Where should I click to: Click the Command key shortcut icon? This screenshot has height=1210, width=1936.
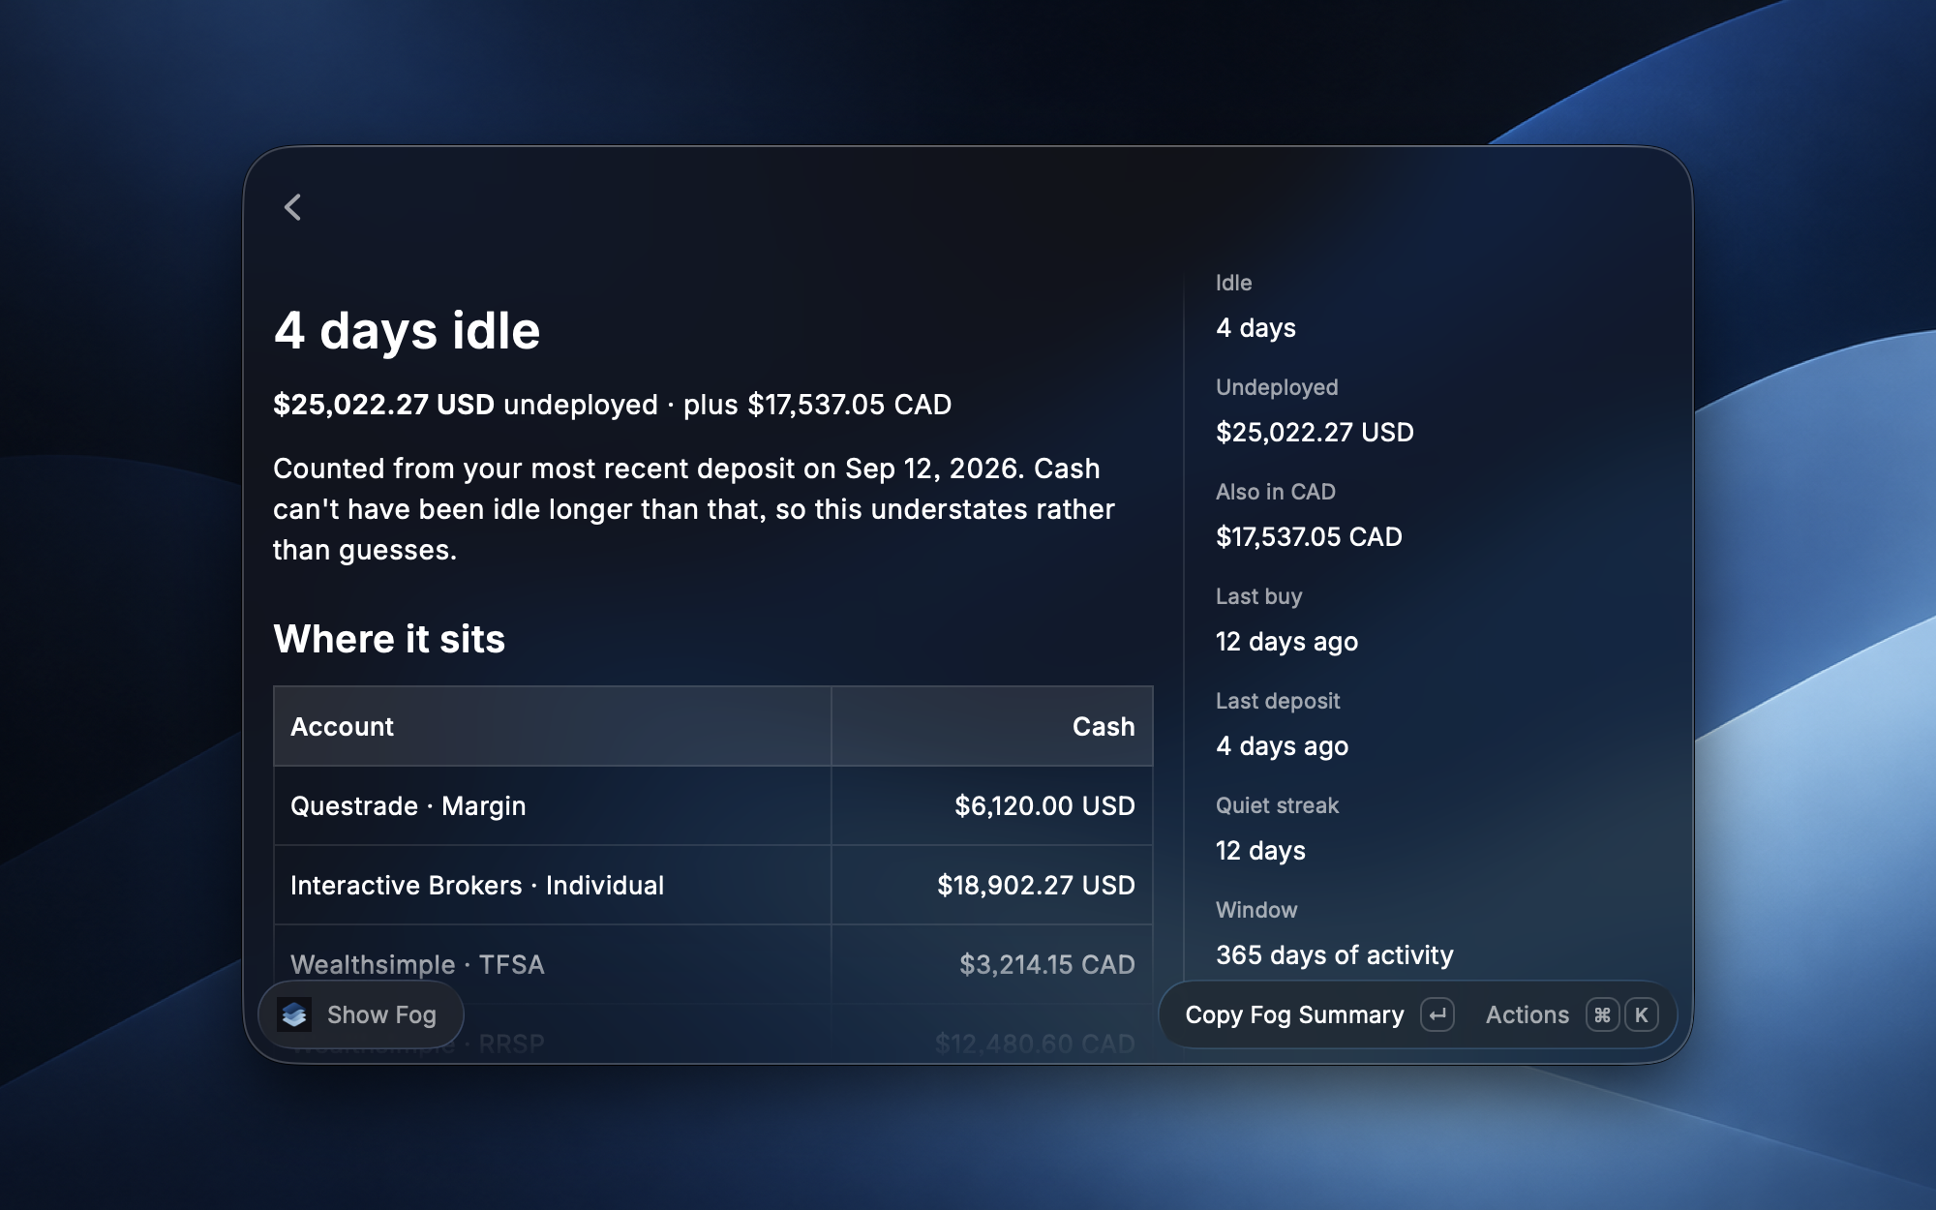[1602, 1014]
